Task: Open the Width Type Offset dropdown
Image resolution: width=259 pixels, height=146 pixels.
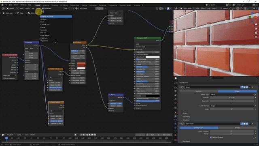Action: point(232,94)
